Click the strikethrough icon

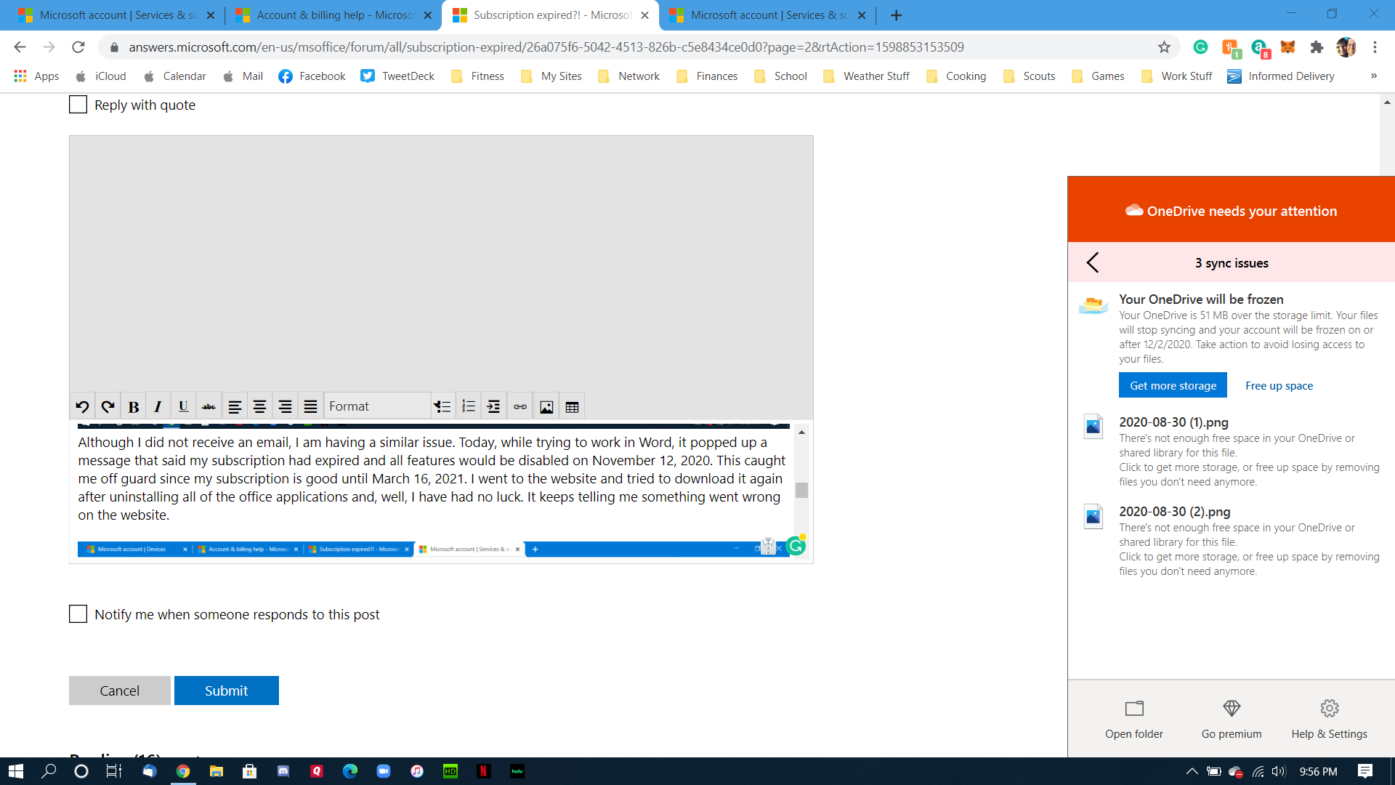tap(209, 407)
